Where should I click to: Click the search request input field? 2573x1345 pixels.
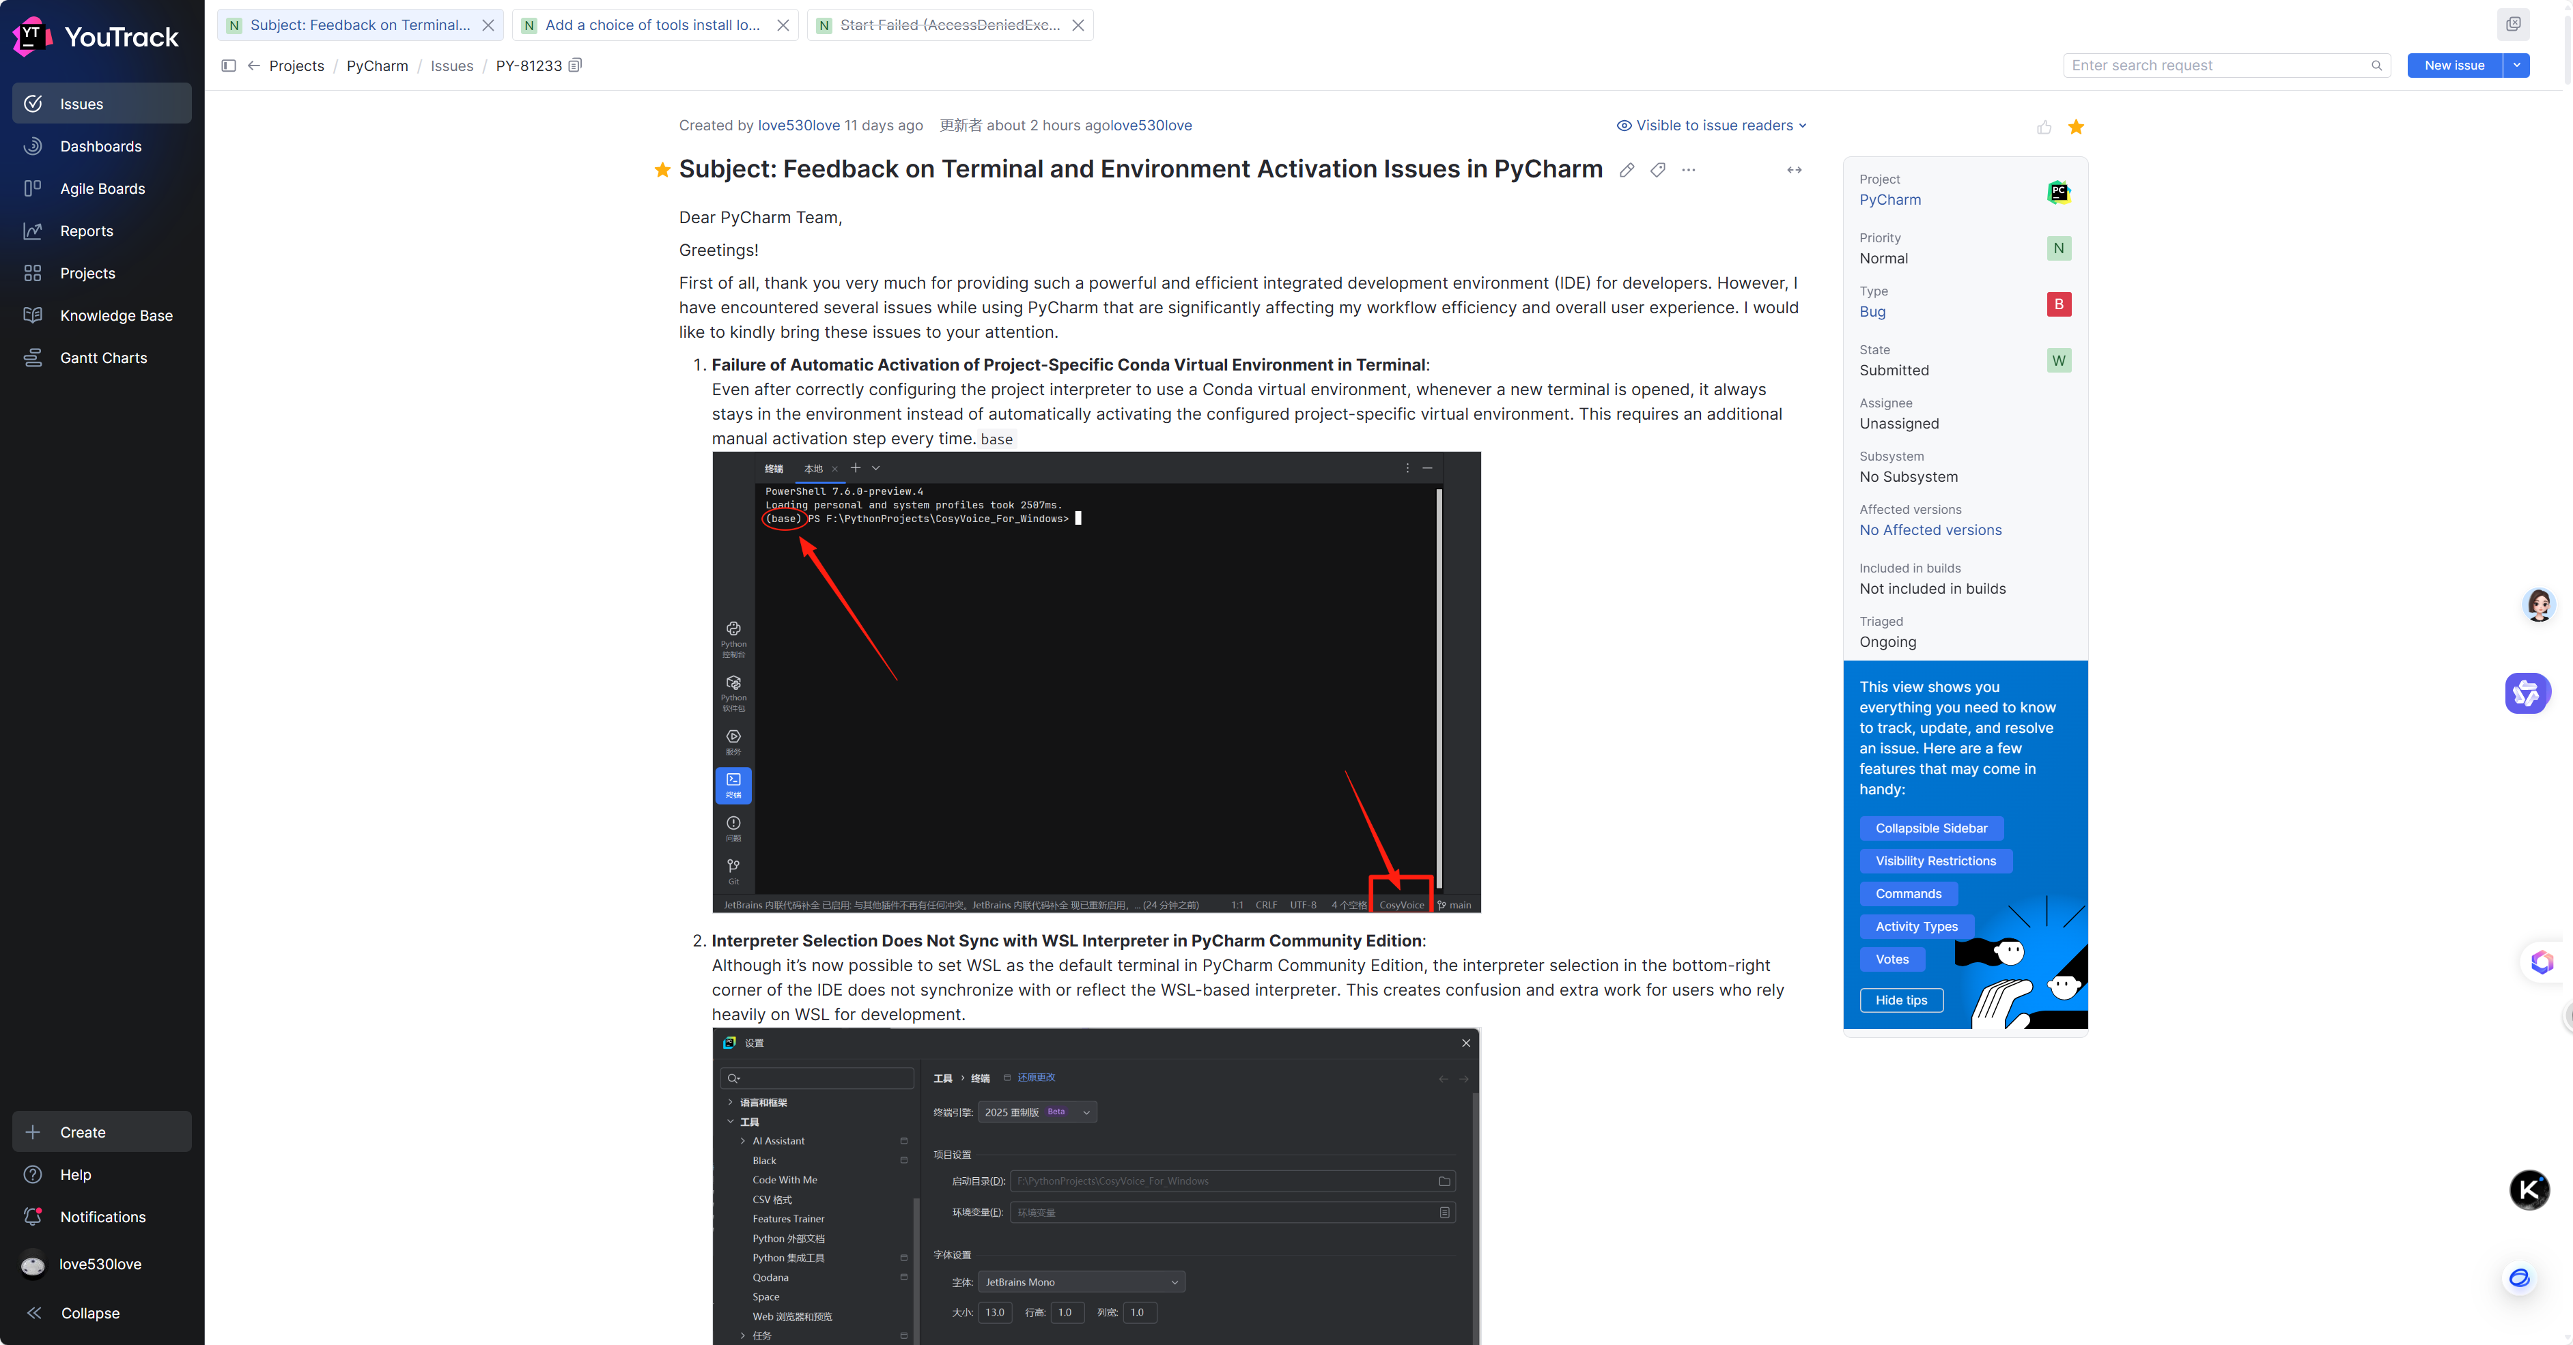point(2217,66)
